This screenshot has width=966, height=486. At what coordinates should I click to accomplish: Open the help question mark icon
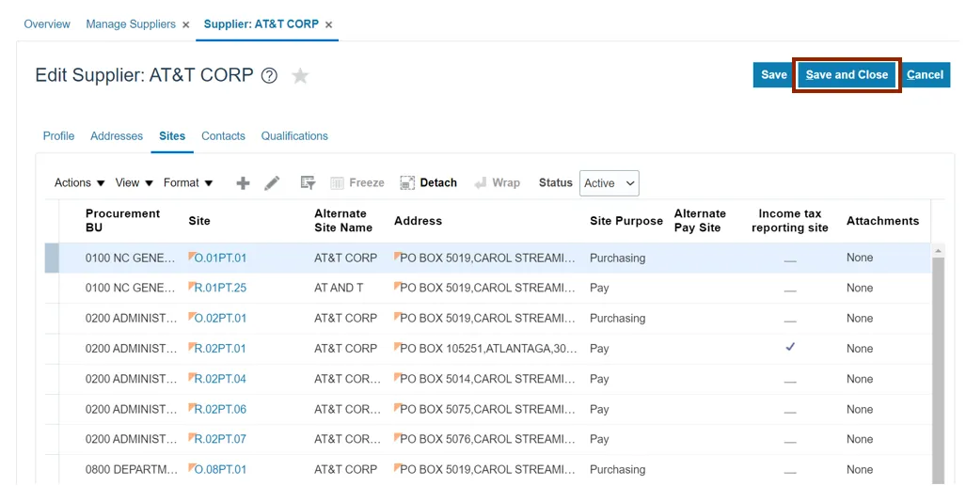[269, 76]
